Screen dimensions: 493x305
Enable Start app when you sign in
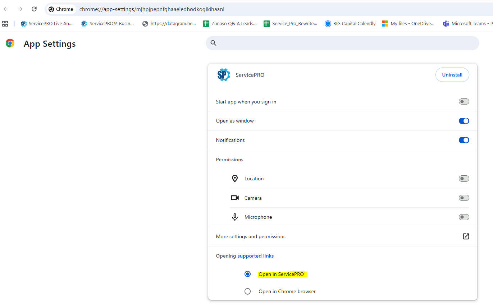(x=464, y=102)
